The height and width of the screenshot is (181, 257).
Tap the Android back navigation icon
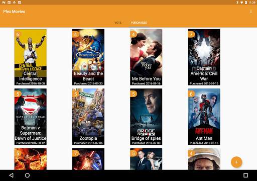coord(12,175)
